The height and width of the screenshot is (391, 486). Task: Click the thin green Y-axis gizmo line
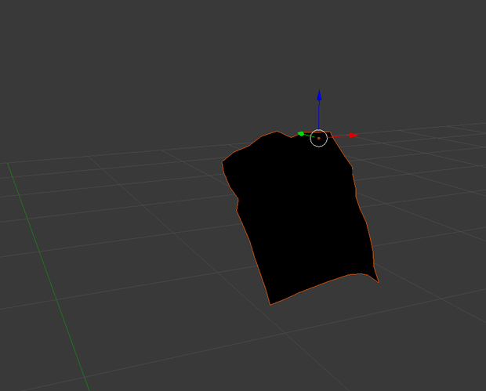tap(307, 136)
